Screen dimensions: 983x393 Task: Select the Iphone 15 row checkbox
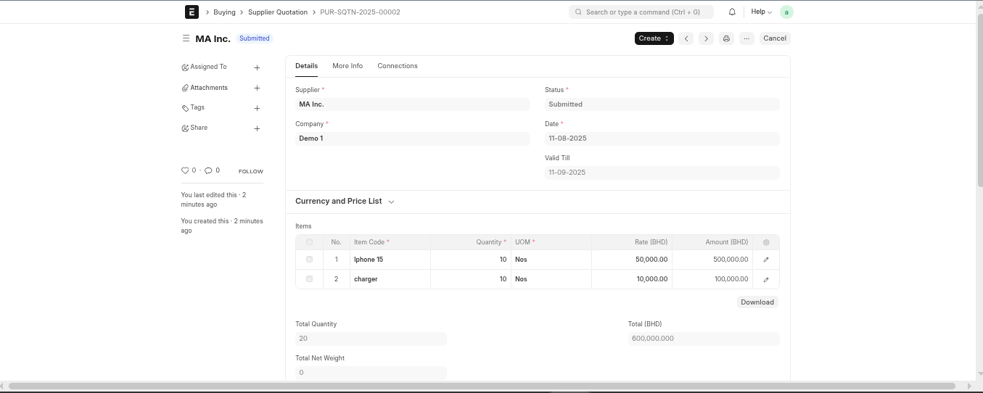tap(309, 260)
